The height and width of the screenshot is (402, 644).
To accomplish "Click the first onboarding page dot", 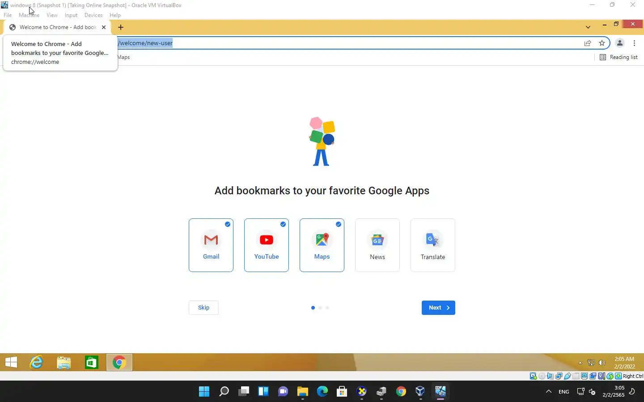I will click(x=313, y=308).
